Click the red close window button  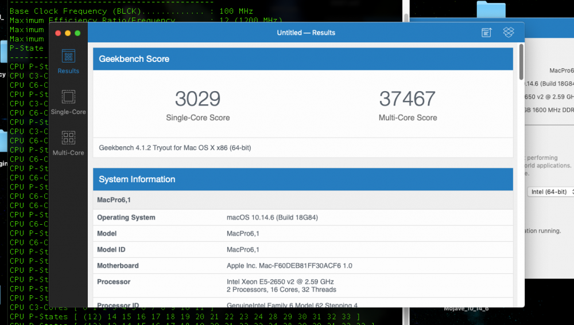pyautogui.click(x=58, y=33)
